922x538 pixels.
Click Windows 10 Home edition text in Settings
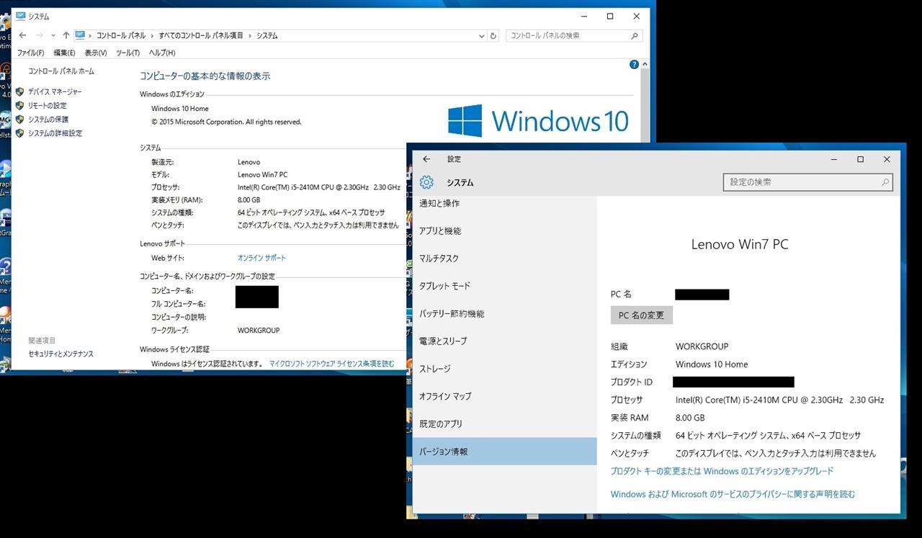[712, 364]
